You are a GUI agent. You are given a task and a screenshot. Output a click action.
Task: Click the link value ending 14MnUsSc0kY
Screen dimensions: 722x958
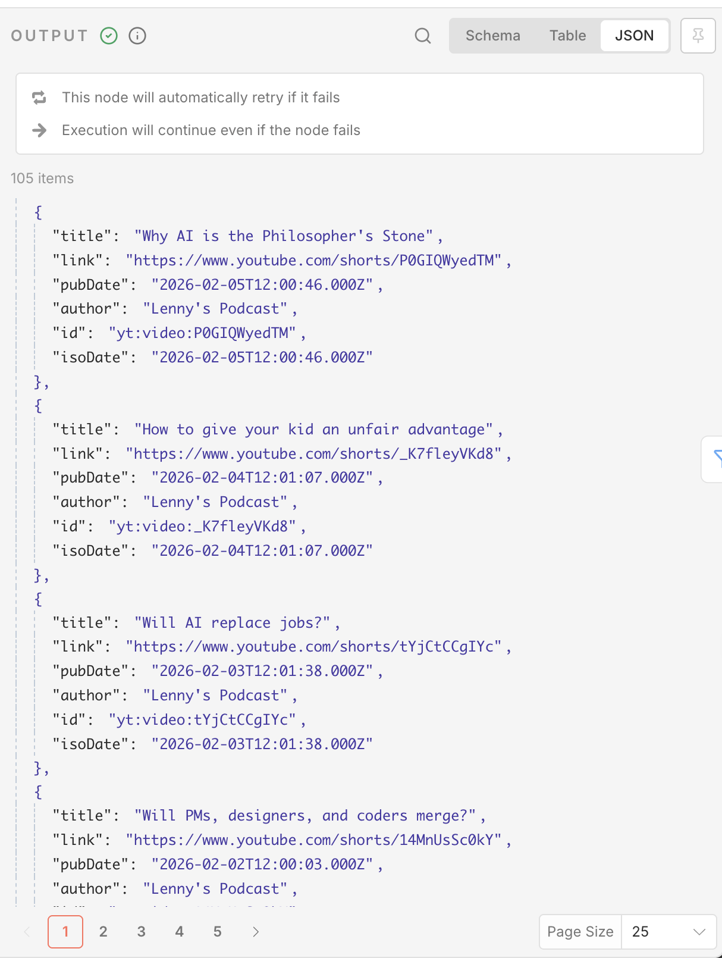(x=314, y=840)
